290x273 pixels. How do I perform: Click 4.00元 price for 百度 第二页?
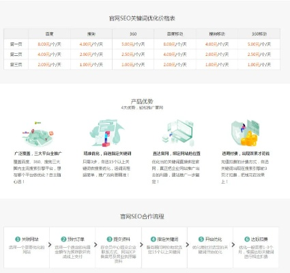pos(44,55)
